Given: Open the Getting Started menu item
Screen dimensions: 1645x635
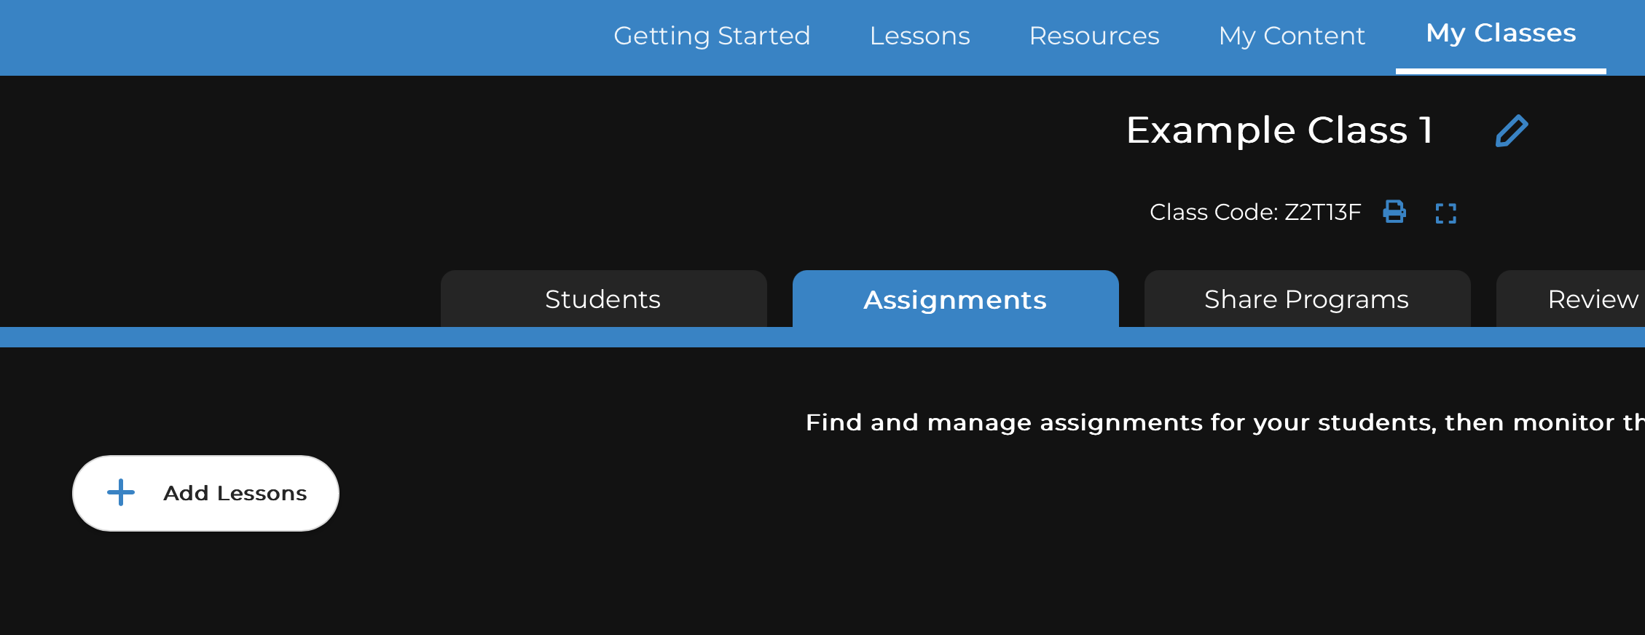Looking at the screenshot, I should [712, 36].
